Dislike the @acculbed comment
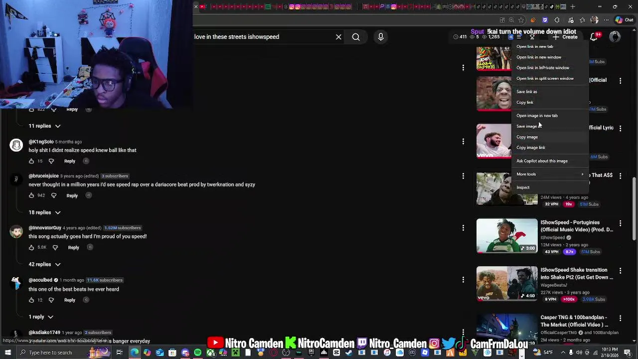This screenshot has height=359, width=638. (51, 300)
